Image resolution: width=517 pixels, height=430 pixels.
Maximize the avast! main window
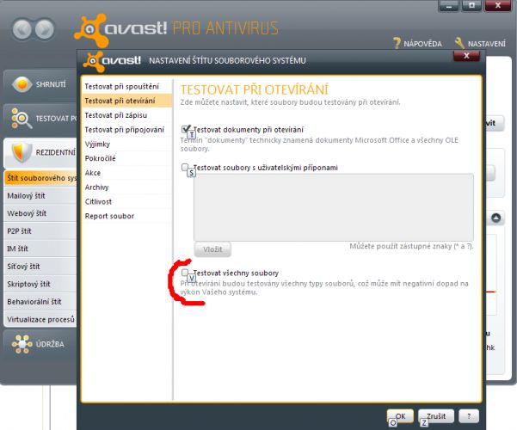tap(471, 5)
